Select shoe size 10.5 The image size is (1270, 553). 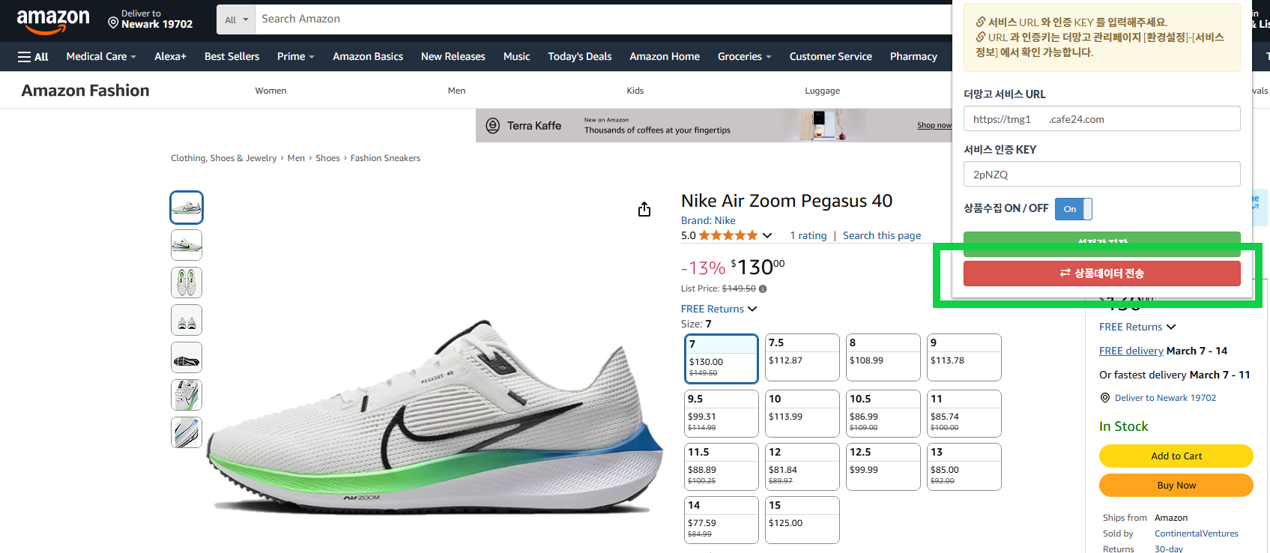[883, 413]
